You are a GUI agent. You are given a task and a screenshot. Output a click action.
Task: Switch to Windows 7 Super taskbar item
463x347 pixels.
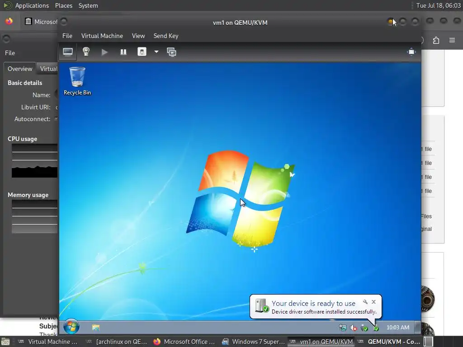[253, 342]
